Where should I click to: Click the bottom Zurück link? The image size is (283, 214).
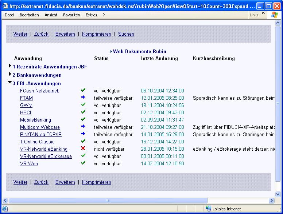41,182
